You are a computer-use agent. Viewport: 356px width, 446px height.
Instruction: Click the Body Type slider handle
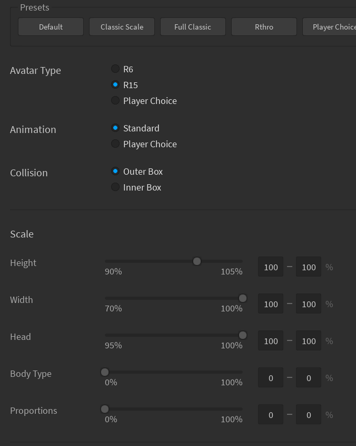click(104, 372)
